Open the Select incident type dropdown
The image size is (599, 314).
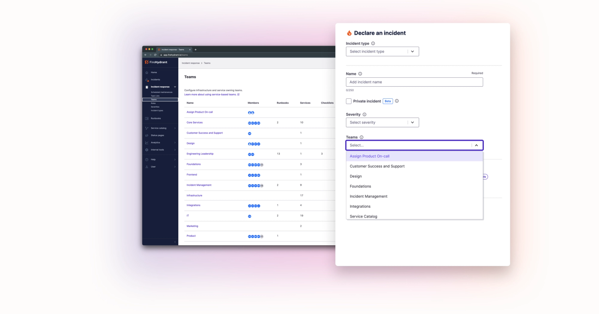pyautogui.click(x=382, y=52)
